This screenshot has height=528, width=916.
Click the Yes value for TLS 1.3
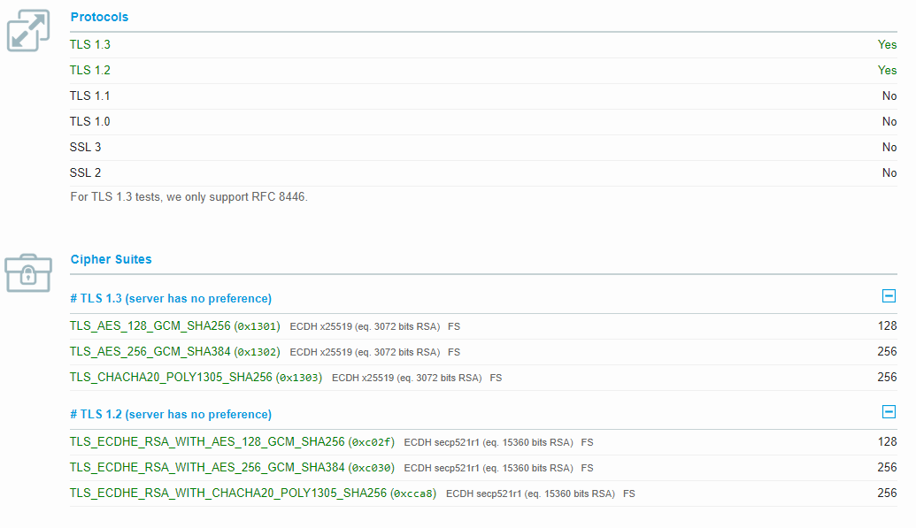tap(887, 44)
